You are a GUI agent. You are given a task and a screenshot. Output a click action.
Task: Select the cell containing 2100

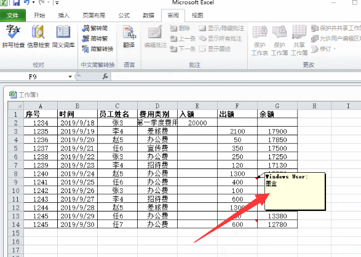click(237, 131)
